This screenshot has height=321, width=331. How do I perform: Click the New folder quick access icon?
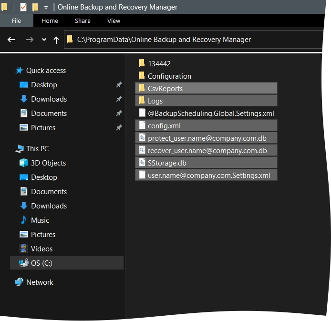pyautogui.click(x=35, y=7)
